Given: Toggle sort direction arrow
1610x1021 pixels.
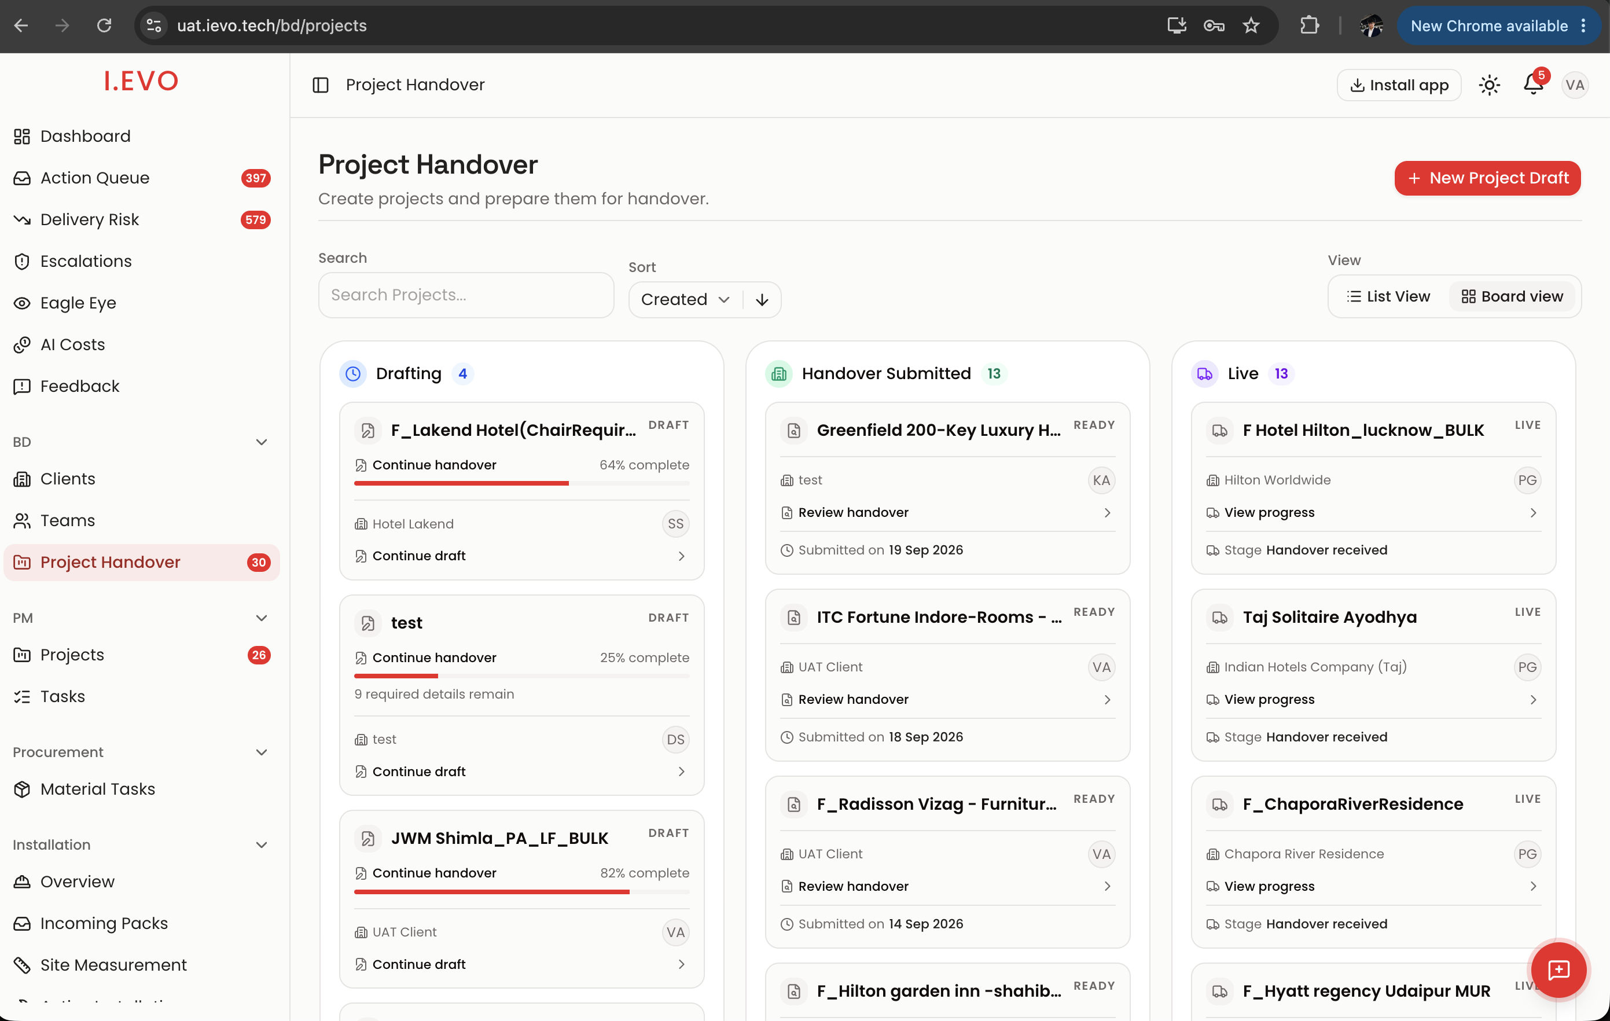Looking at the screenshot, I should tap(762, 300).
